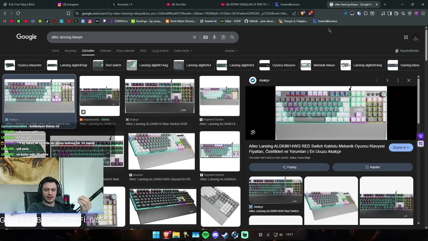Open Spotify from the taskbar
This screenshot has width=428, height=241.
(206, 235)
